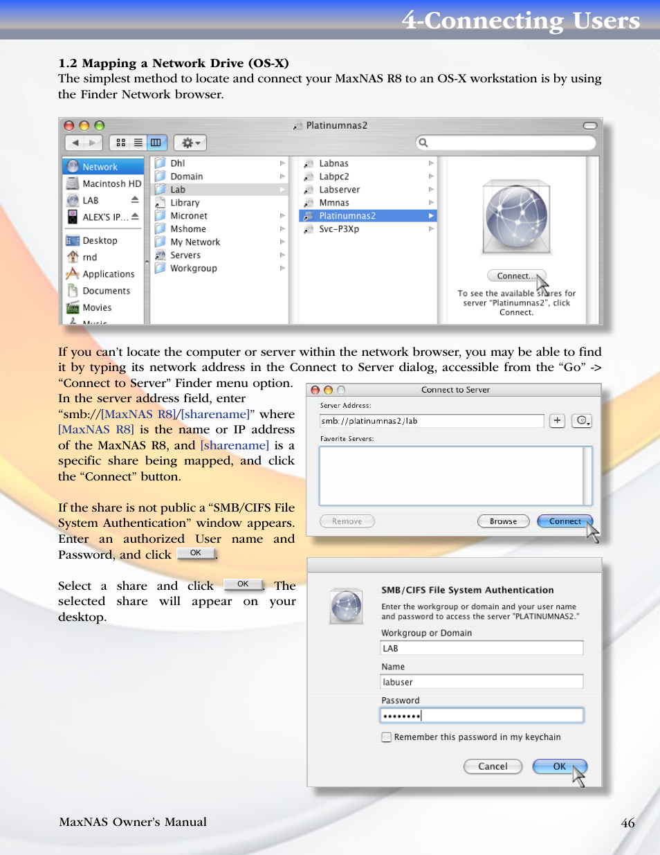Expand the Dhl folder arrow

(282, 163)
